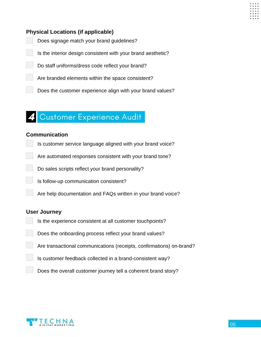Tick the sales scripts personality checkbox
The height and width of the screenshot is (337, 261).
coord(30,168)
